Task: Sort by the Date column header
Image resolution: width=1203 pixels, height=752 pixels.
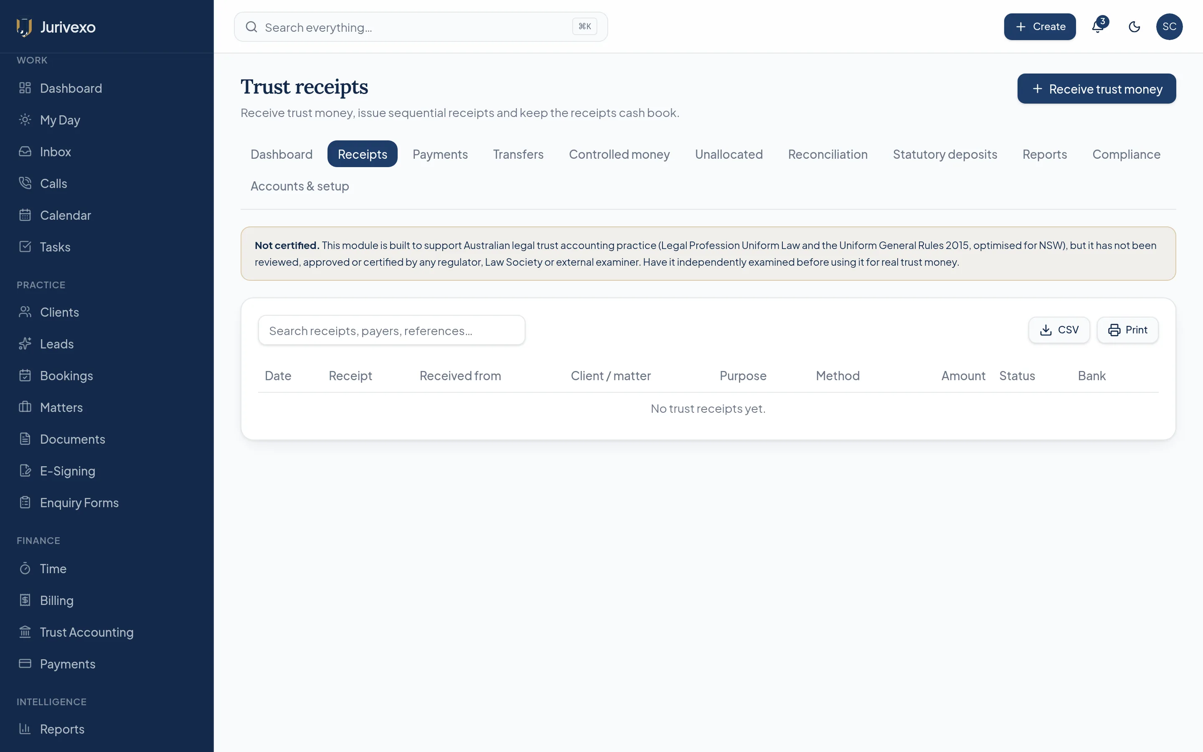Action: 278,376
